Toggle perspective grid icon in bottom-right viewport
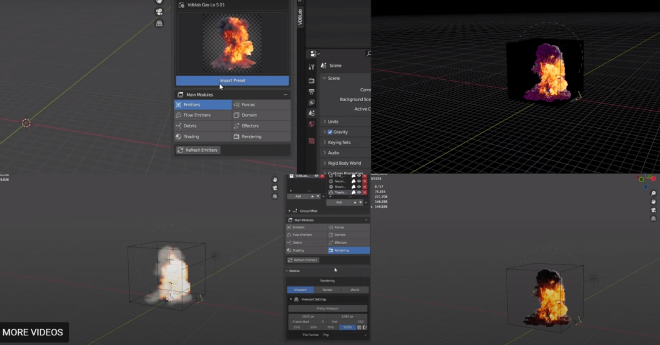Screen dimensions: 660x345 654,218
